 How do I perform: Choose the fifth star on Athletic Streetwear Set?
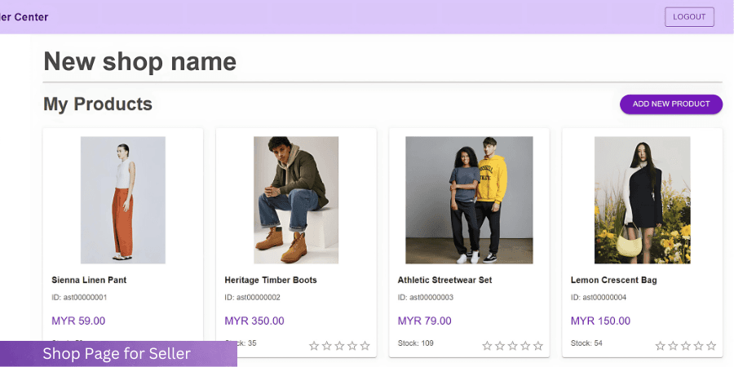click(x=538, y=346)
